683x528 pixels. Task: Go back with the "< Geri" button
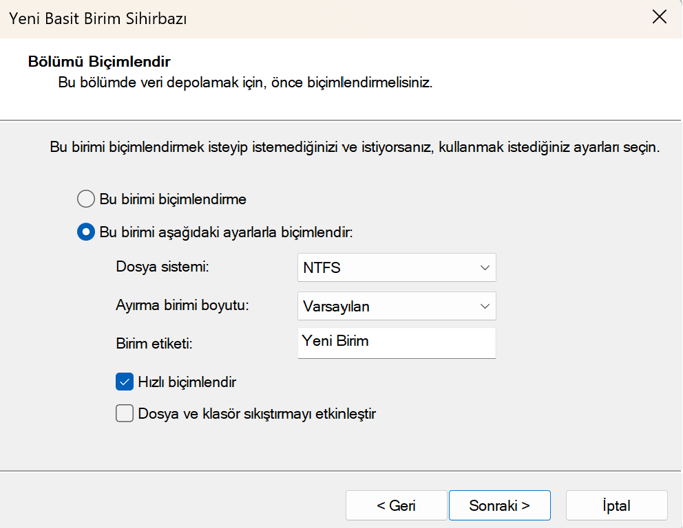[396, 505]
